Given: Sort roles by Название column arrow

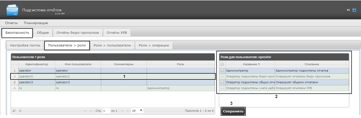Looking at the screenshot, I should pos(259,64).
